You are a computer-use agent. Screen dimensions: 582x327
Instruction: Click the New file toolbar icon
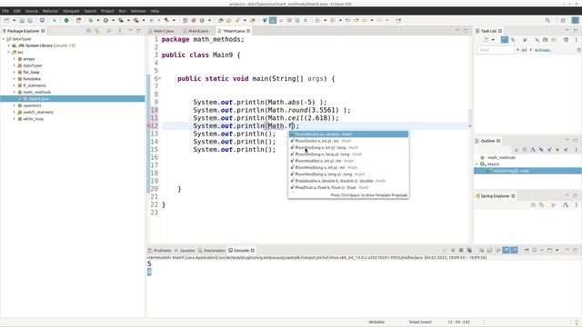[x=6, y=20]
